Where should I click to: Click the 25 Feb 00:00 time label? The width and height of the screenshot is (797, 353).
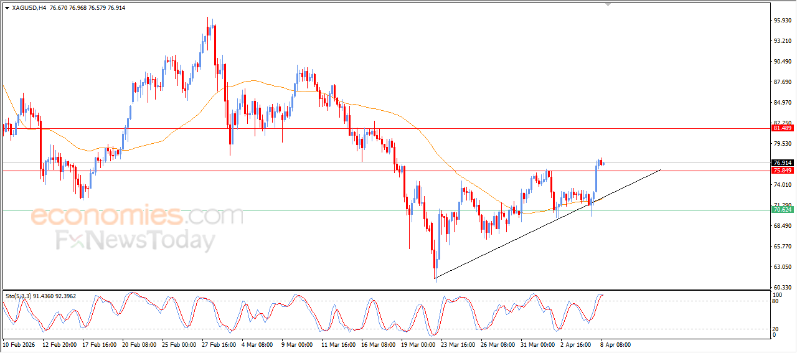click(179, 344)
